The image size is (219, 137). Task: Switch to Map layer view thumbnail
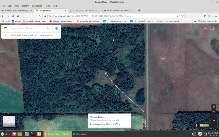pyautogui.click(x=9, y=122)
